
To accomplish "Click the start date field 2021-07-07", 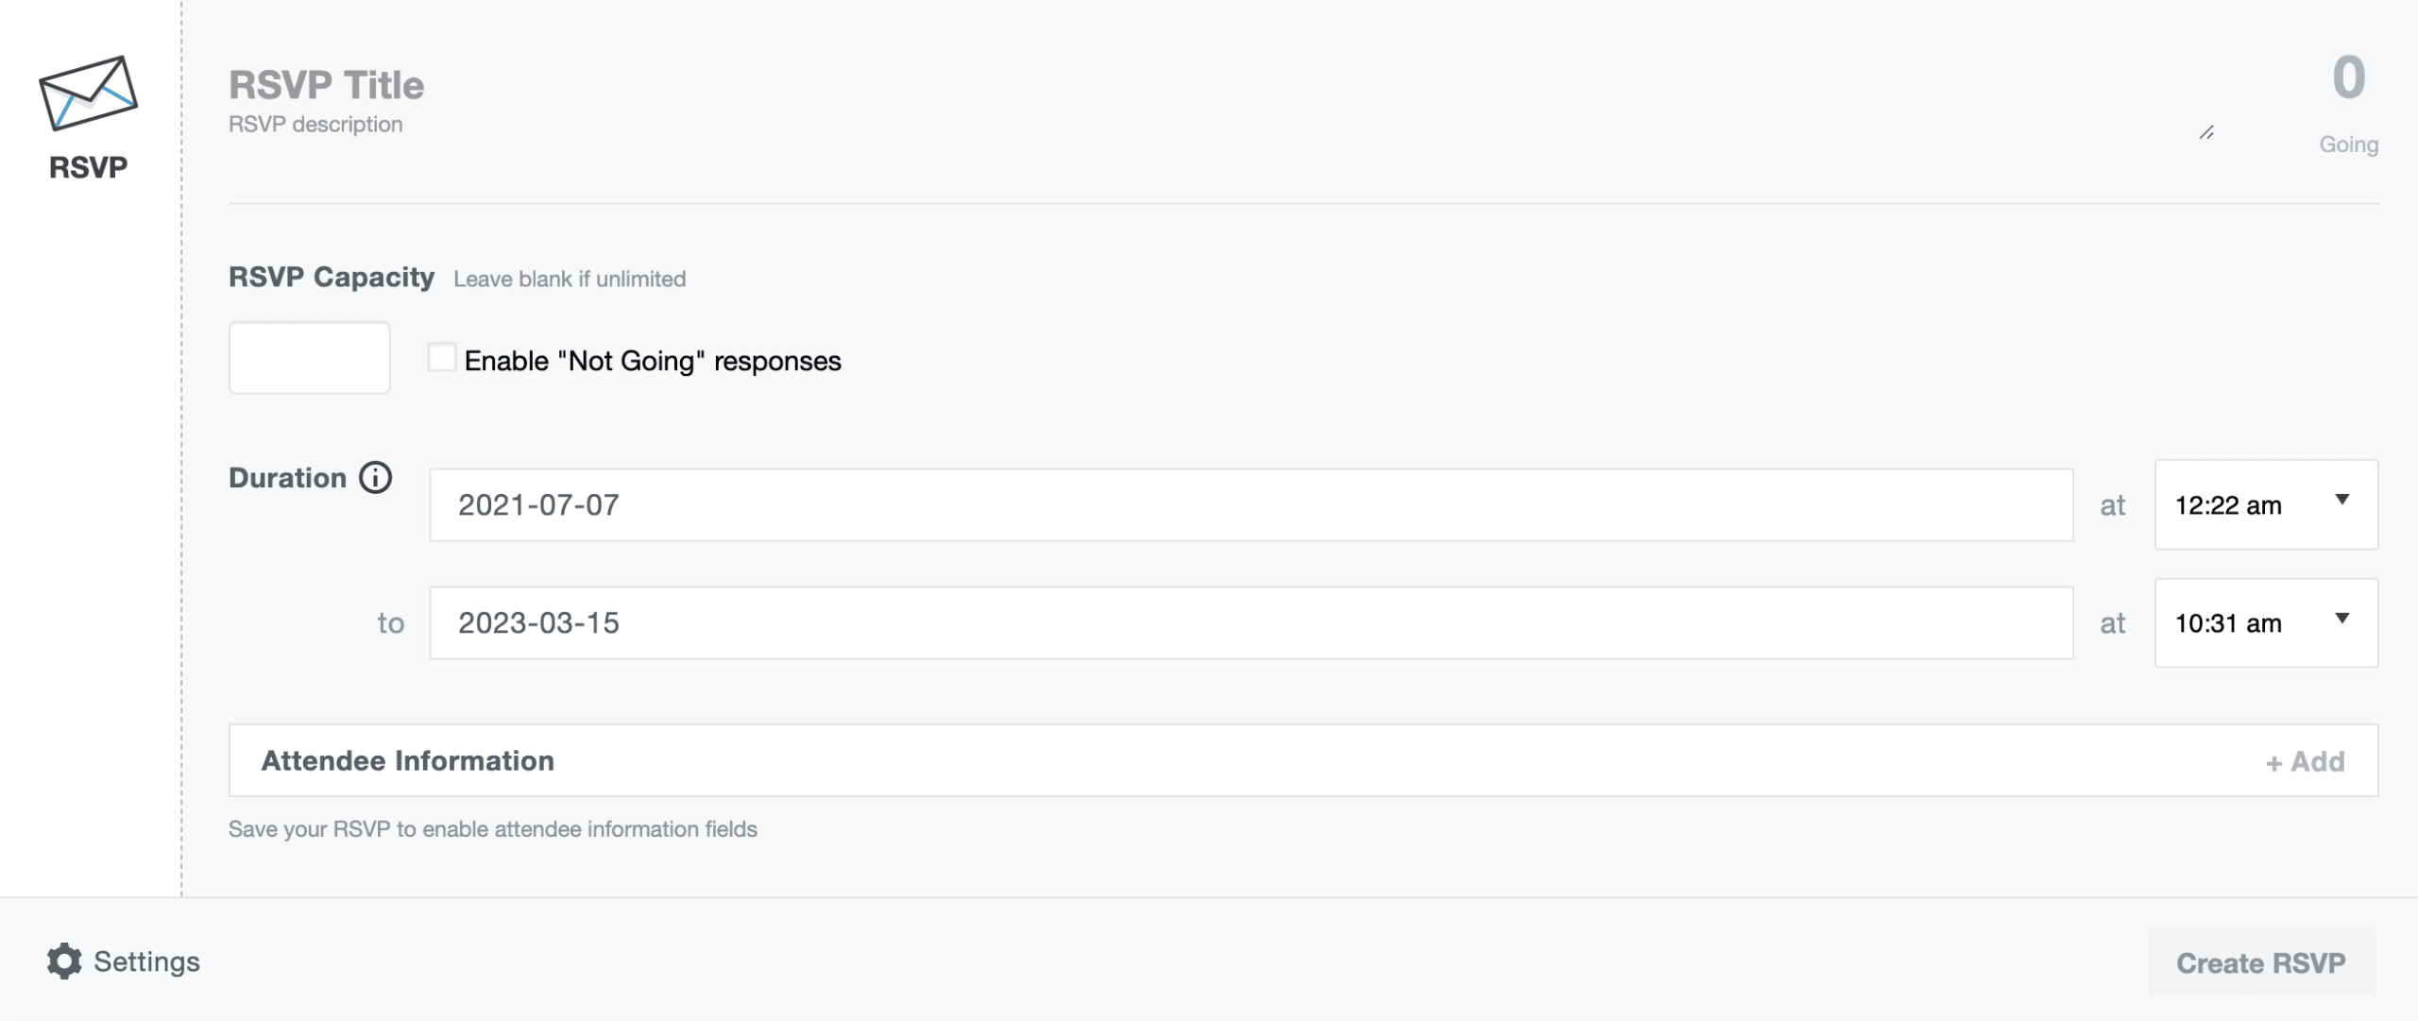I will [1252, 504].
